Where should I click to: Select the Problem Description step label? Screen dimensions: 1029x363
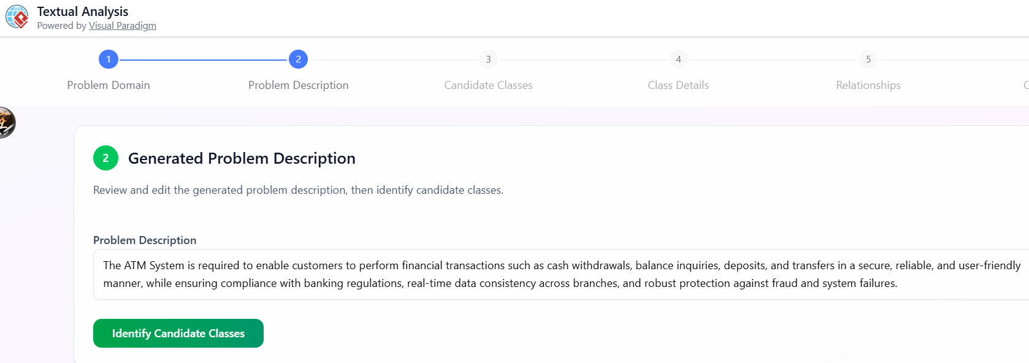click(x=298, y=85)
